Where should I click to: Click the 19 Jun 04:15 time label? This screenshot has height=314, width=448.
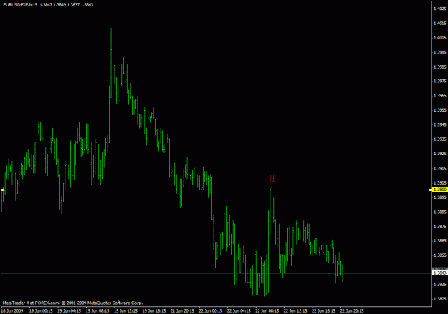tap(70, 310)
